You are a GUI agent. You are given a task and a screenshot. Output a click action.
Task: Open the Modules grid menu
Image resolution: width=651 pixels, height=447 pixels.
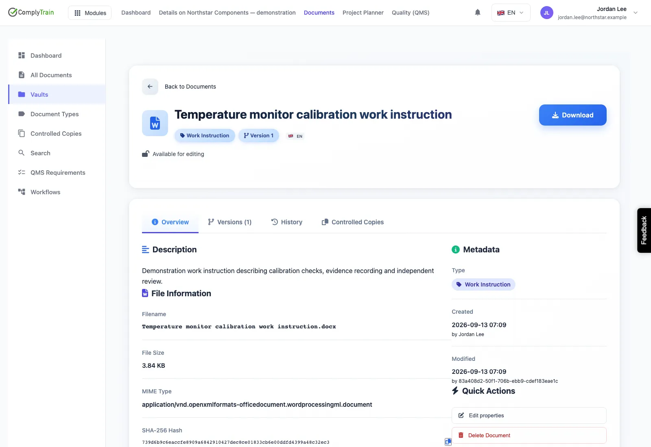click(x=90, y=13)
